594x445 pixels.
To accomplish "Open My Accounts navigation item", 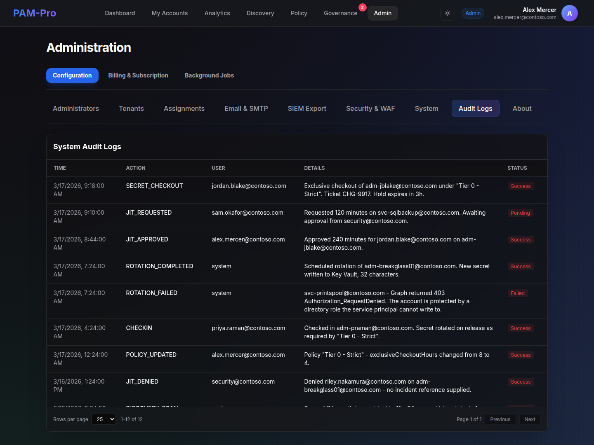I will (170, 13).
